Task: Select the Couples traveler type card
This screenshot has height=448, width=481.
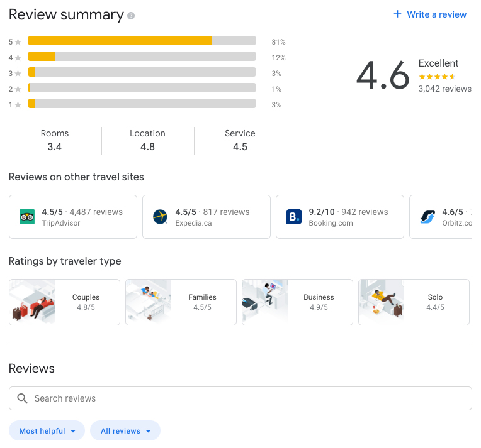Action: tap(64, 302)
